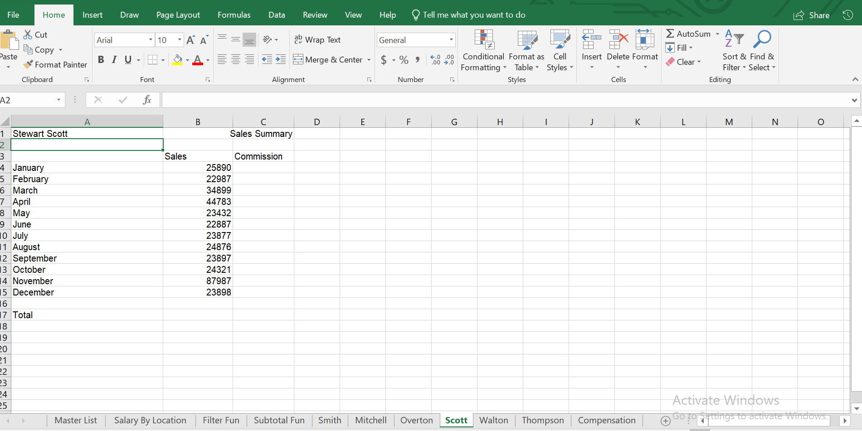
Task: Click the Borders icon
Action: (x=153, y=60)
